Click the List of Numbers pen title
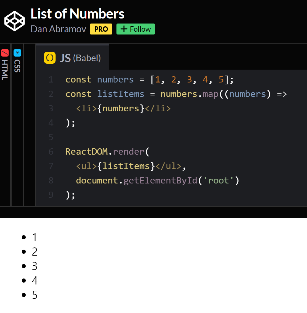This screenshot has width=307, height=313. point(78,14)
